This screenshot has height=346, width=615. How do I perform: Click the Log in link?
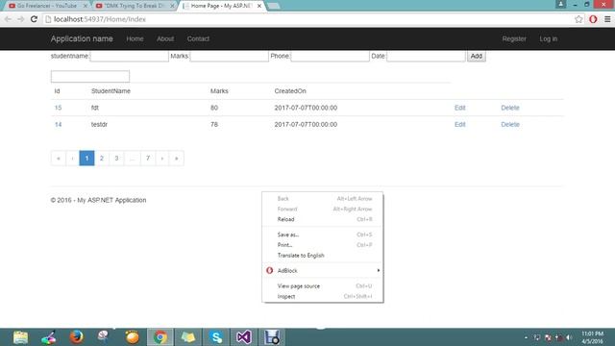(549, 38)
